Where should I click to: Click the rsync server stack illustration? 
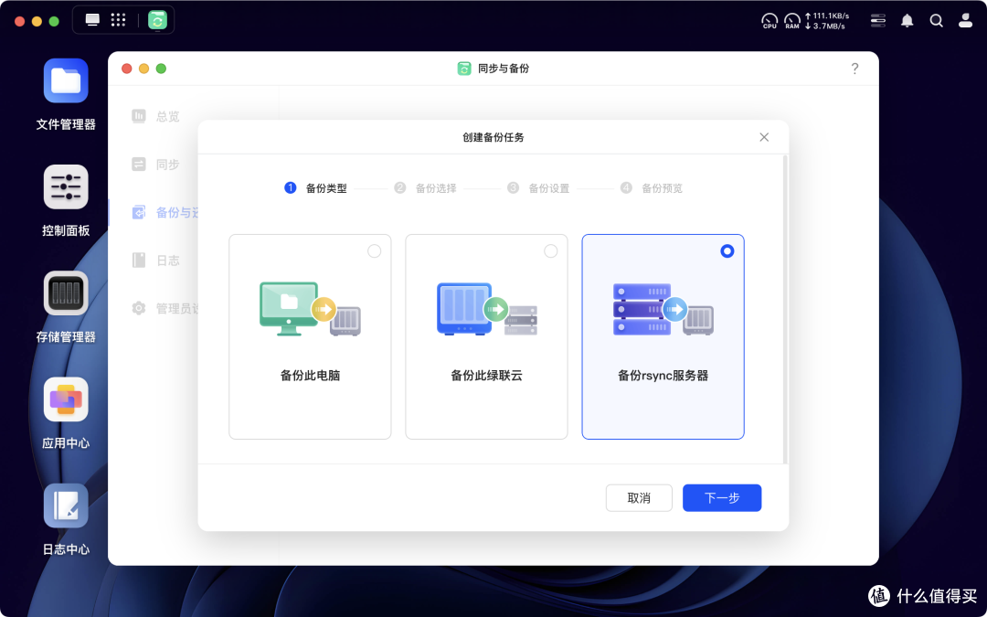[x=663, y=309]
